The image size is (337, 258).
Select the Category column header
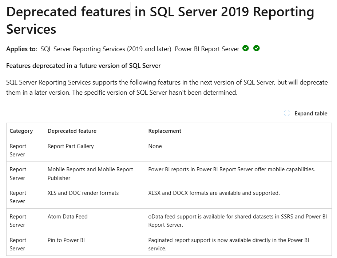[21, 131]
